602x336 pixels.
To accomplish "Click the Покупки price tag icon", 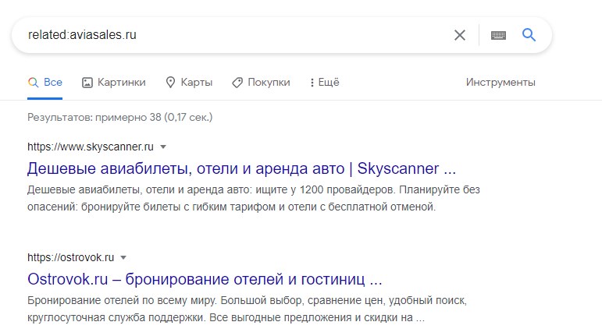I will point(237,83).
